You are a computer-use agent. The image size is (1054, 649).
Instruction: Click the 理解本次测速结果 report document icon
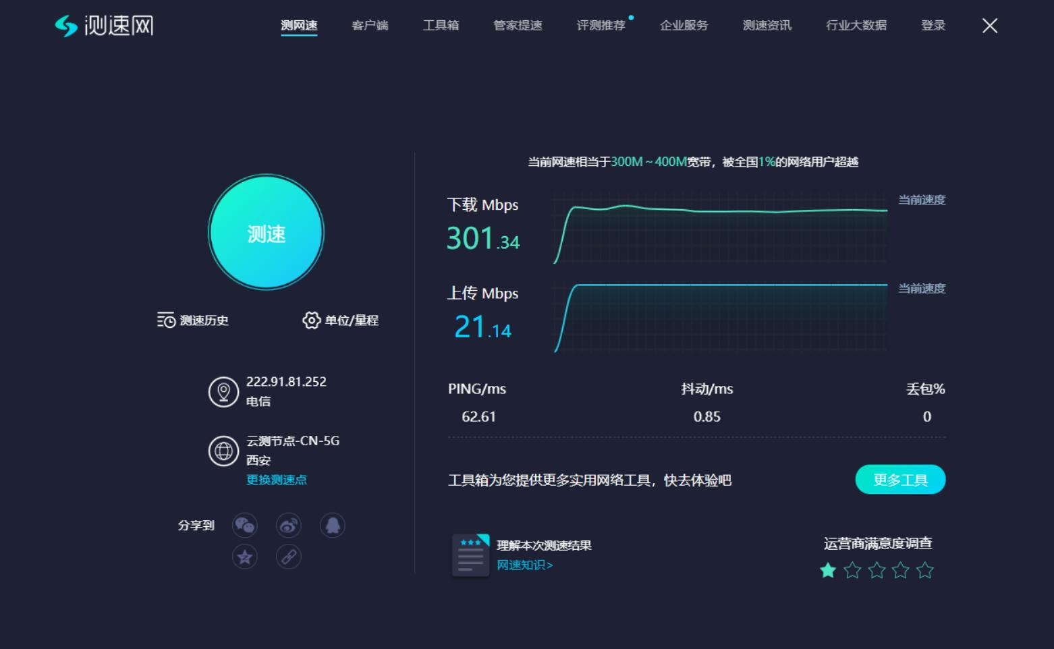pos(470,554)
